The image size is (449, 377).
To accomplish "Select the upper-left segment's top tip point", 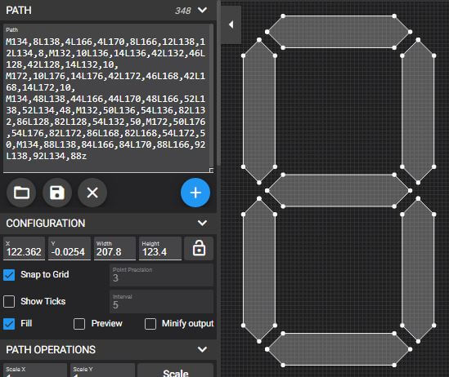I will pyautogui.click(x=259, y=40).
